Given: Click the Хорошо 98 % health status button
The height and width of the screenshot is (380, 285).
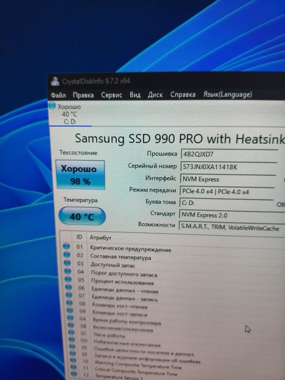Looking at the screenshot, I should (x=80, y=175).
